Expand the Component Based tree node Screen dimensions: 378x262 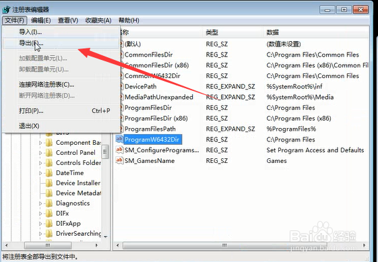point(40,143)
